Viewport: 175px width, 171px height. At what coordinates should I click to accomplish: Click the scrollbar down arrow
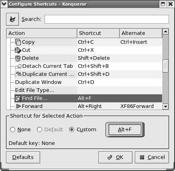click(x=166, y=107)
